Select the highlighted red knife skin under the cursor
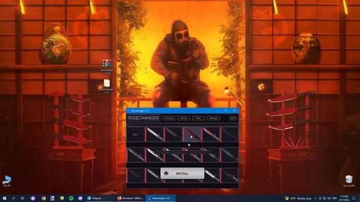This screenshot has height=202, width=360. 192,134
